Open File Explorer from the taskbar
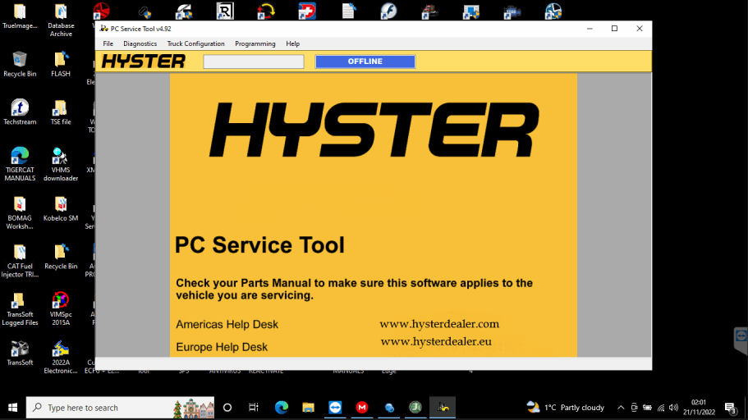The image size is (748, 420). [x=308, y=408]
